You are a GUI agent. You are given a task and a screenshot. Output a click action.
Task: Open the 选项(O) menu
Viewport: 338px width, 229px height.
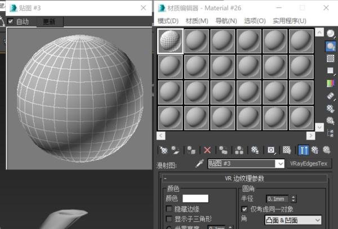point(255,21)
